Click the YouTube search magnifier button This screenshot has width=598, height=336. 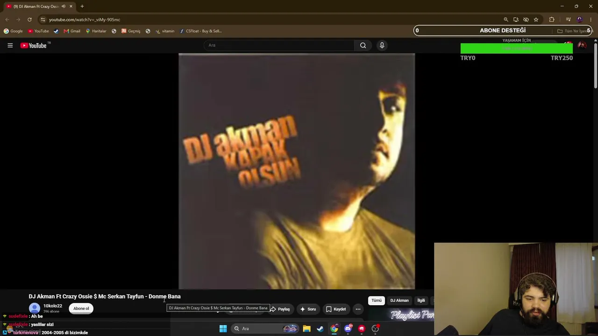pos(363,45)
